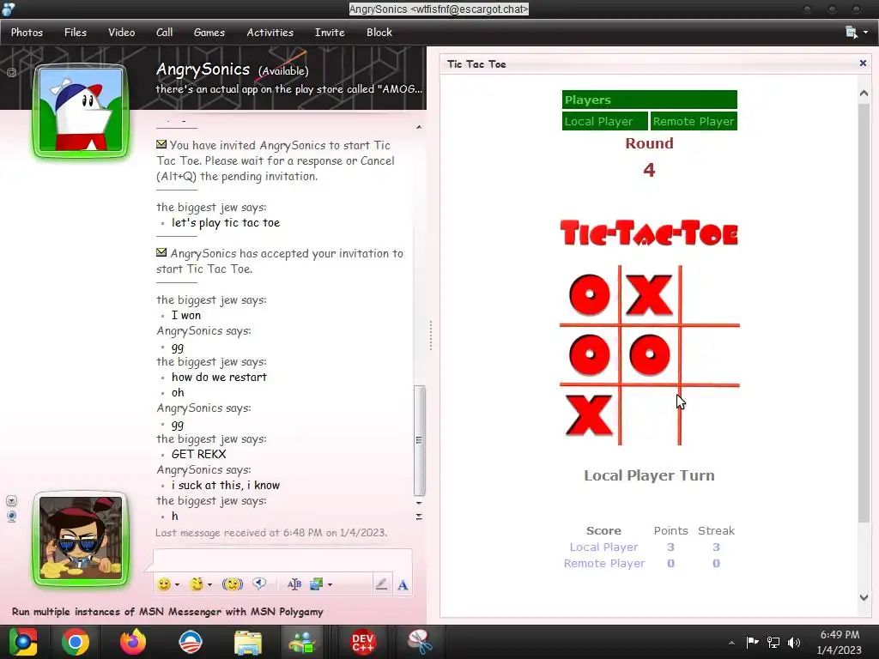
Task: Click chat scroll up arrow
Action: click(x=419, y=127)
